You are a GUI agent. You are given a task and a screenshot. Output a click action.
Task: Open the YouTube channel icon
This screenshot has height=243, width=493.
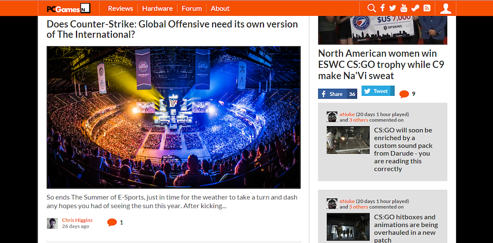404,8
